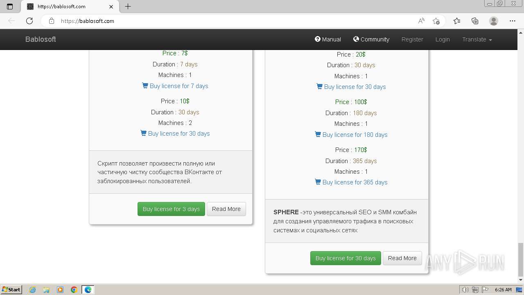
Task: Click the page vertical scrollbar thumb
Action: tap(521, 259)
